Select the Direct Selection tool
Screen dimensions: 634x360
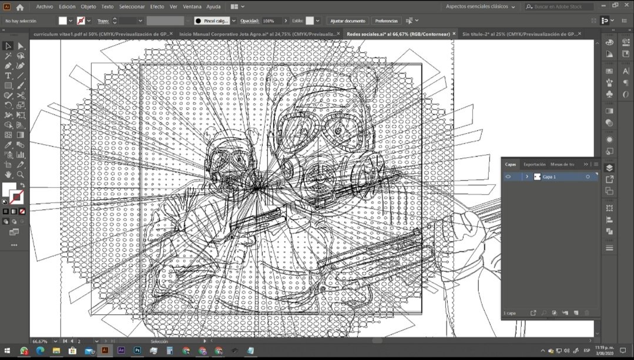(21, 46)
